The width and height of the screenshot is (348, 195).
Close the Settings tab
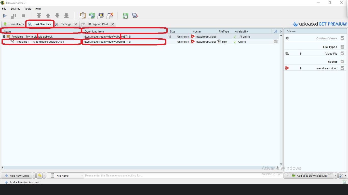point(76,24)
